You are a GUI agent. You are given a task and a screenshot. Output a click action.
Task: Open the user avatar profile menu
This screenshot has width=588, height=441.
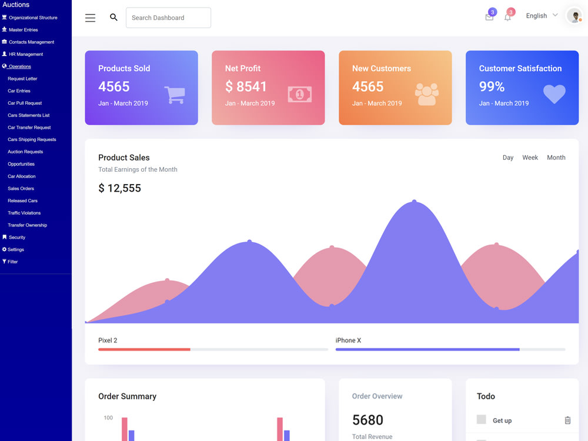(574, 16)
